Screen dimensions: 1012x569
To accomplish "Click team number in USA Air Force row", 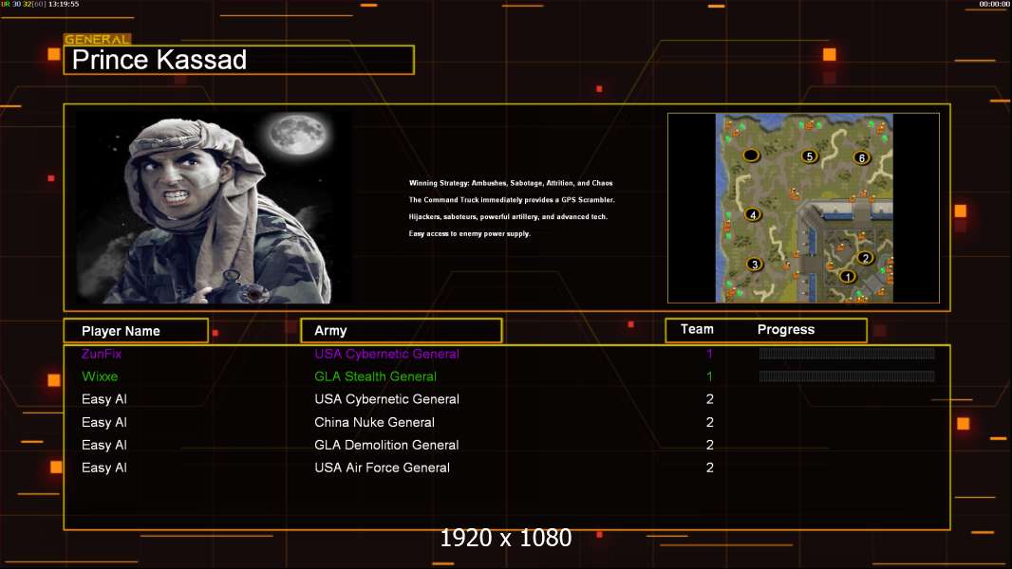I will pyautogui.click(x=710, y=468).
